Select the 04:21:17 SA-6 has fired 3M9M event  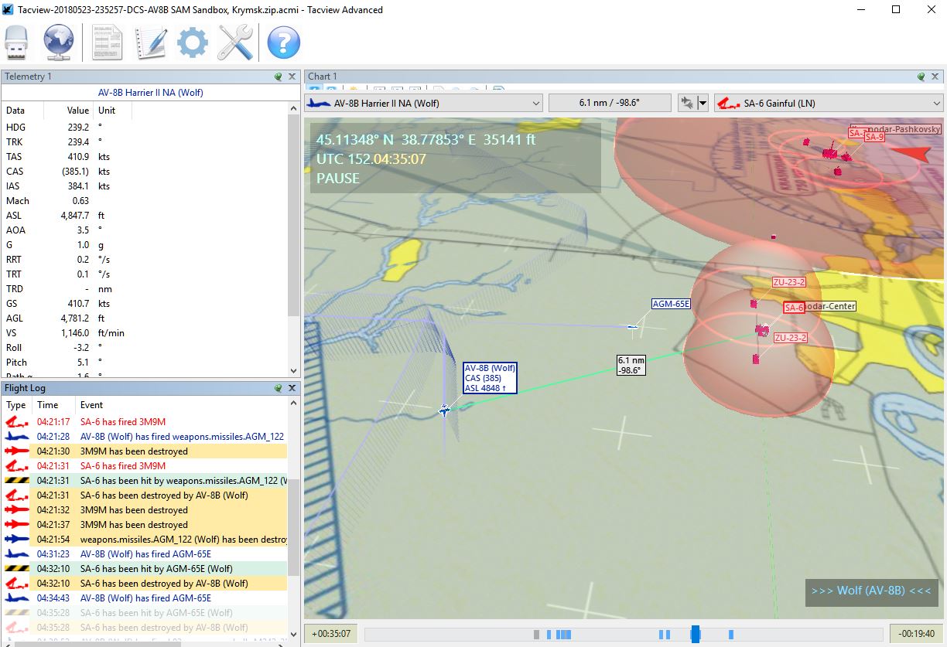point(145,422)
